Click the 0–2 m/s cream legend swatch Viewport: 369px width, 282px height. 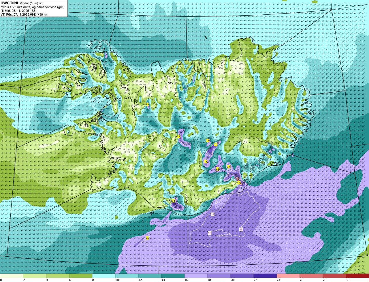[12, 276]
